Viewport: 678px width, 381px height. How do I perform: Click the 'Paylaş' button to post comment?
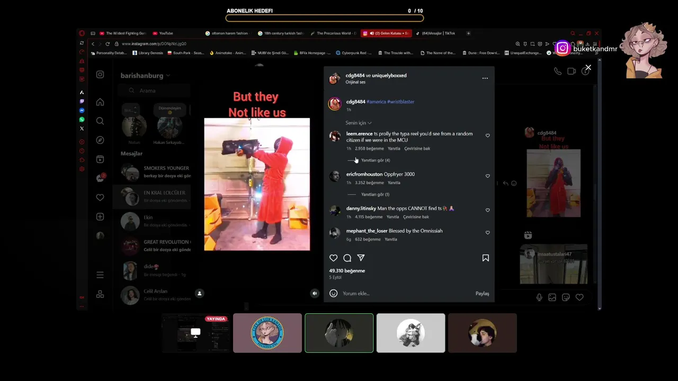(x=482, y=293)
